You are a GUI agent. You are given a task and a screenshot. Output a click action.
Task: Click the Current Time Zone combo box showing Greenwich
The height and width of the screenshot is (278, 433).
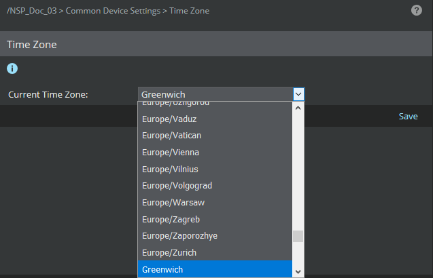(x=221, y=94)
